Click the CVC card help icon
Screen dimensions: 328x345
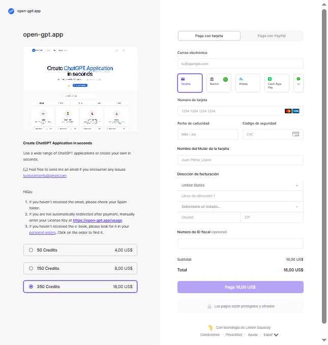[x=295, y=134]
